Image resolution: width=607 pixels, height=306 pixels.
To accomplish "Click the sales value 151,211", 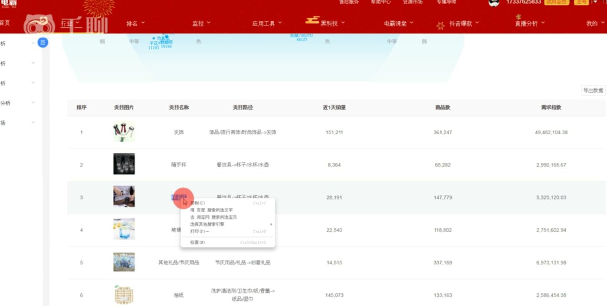I will [334, 132].
